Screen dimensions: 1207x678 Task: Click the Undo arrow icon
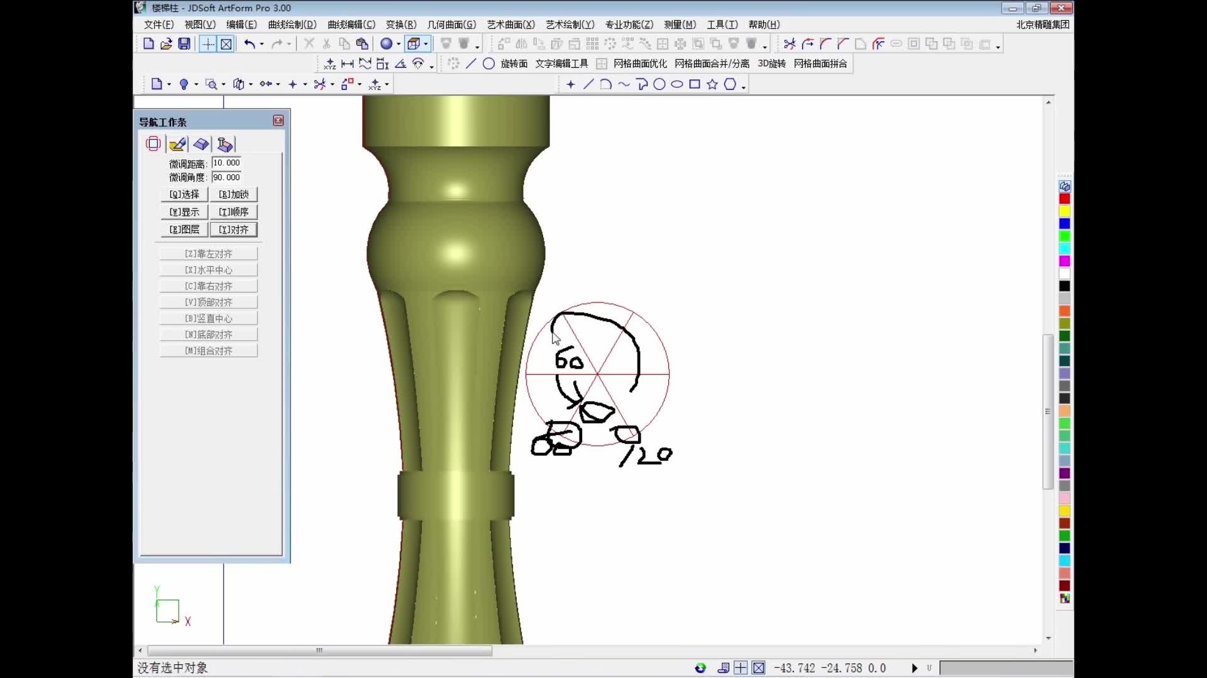tap(250, 44)
